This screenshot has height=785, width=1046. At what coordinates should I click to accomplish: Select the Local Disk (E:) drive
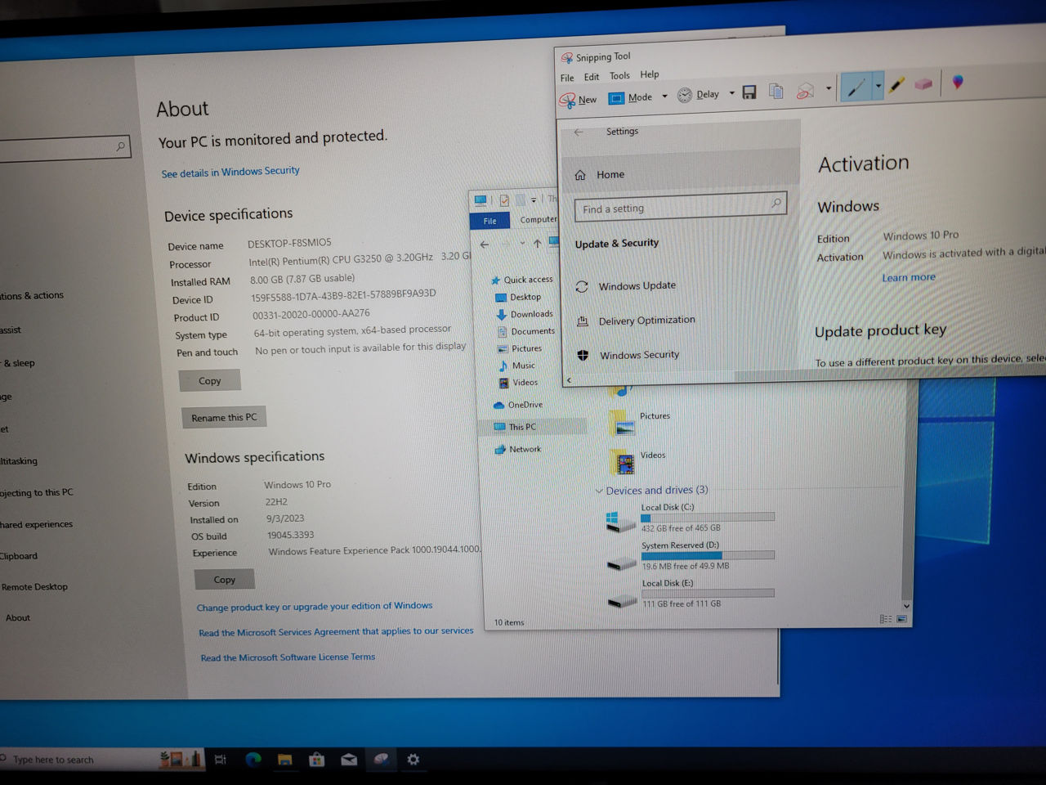point(691,594)
